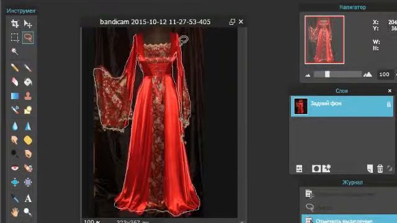Unlock the Задний фон layer lock
This screenshot has height=223, width=397.
389,104
